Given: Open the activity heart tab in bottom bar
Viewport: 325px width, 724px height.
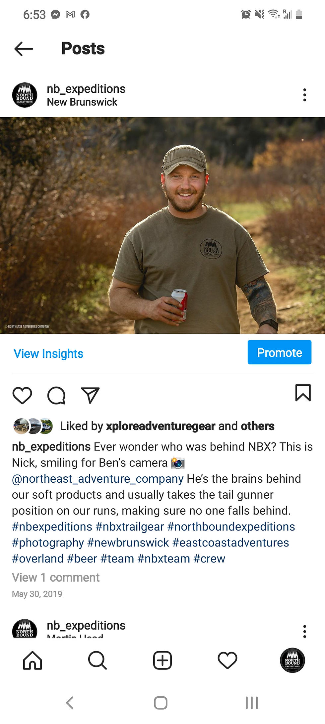Looking at the screenshot, I should pos(227,660).
